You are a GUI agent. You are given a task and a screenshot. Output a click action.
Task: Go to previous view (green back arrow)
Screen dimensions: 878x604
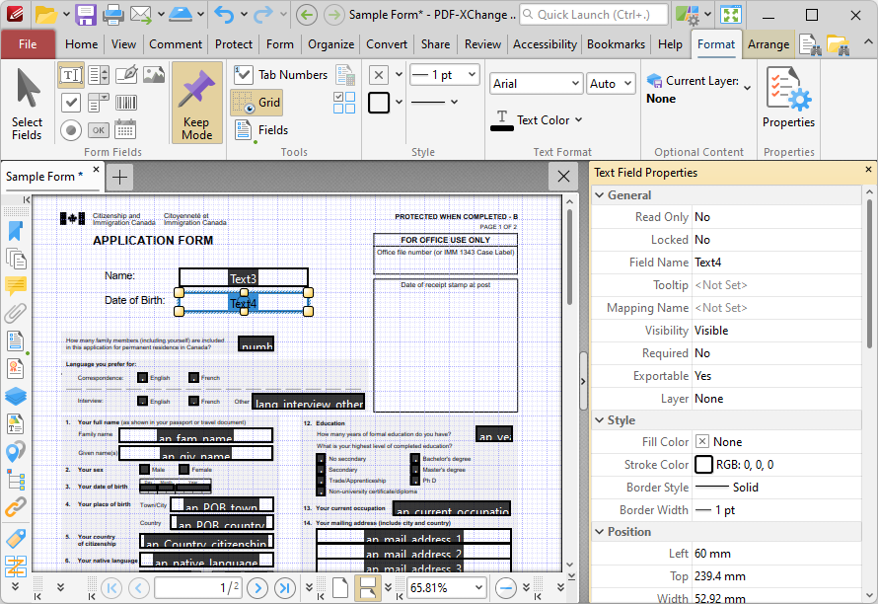coord(306,15)
